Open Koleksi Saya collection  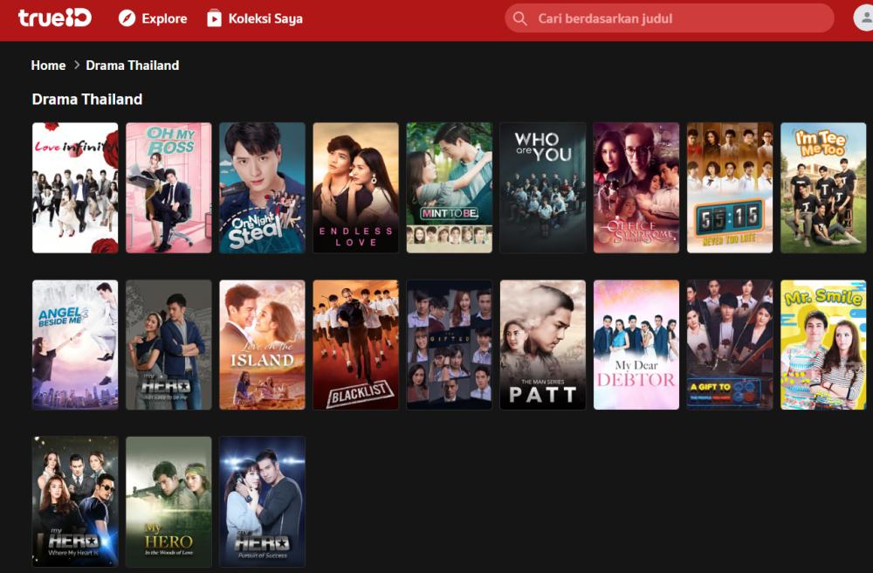[255, 18]
